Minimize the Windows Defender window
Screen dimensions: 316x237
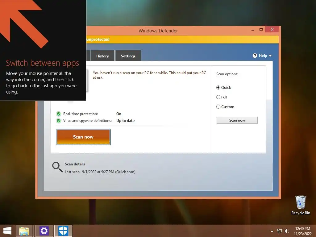coord(253,30)
